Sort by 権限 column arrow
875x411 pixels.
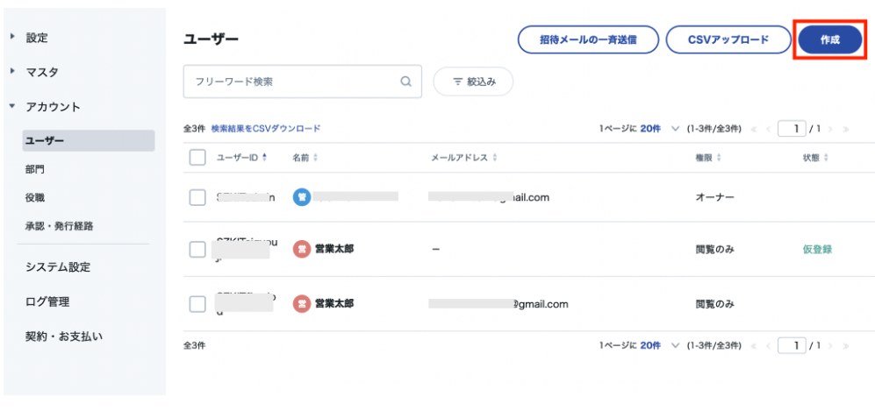pyautogui.click(x=719, y=158)
